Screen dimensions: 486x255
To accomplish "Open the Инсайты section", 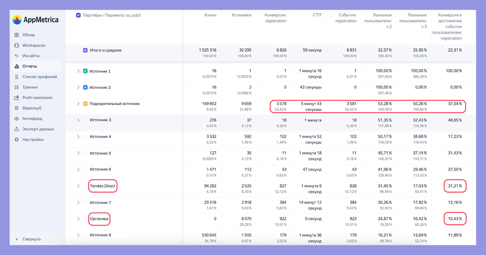I will coord(36,56).
